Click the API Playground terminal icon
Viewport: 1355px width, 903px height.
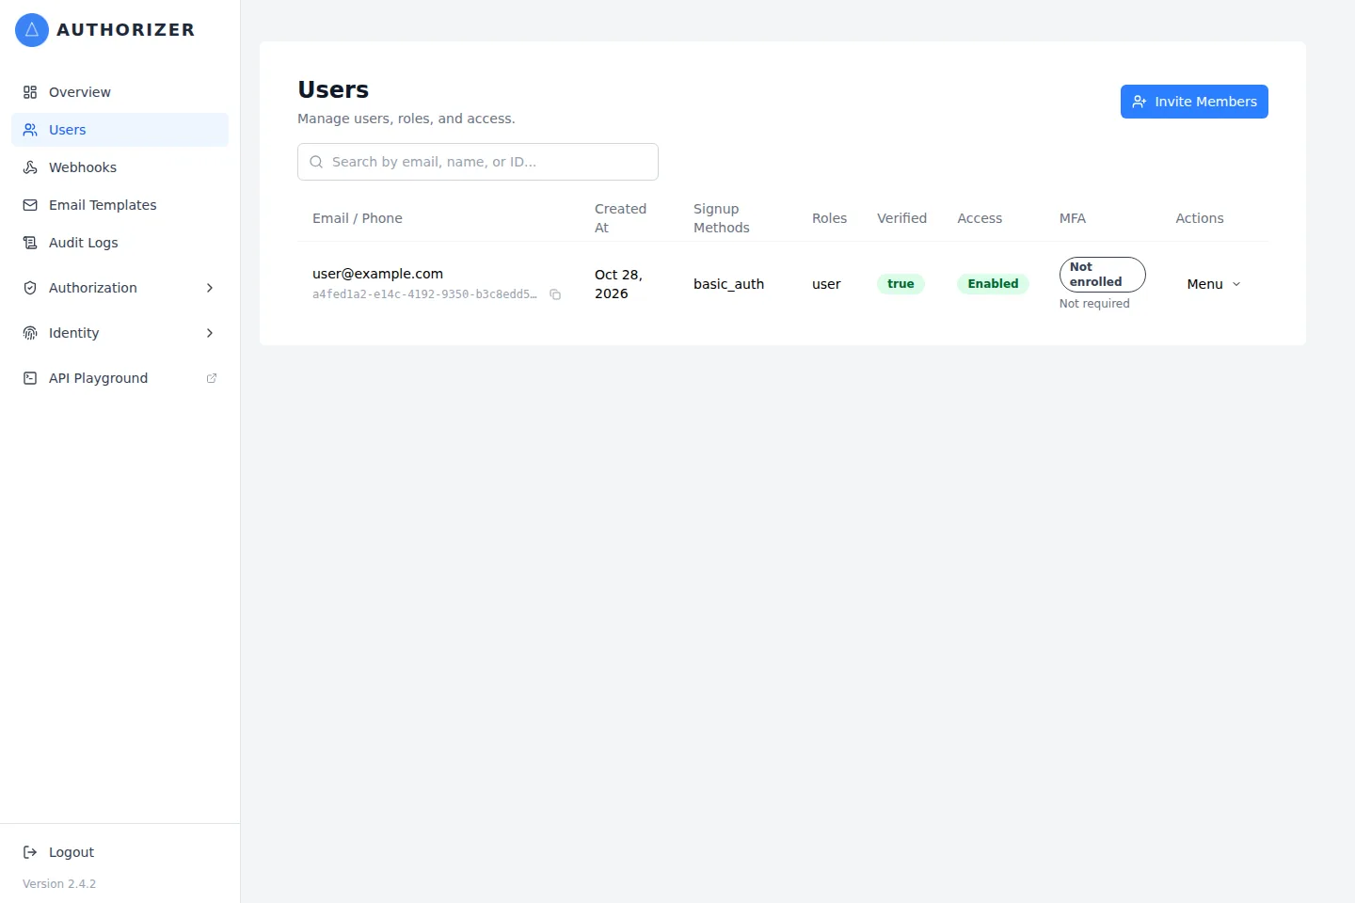click(x=30, y=378)
